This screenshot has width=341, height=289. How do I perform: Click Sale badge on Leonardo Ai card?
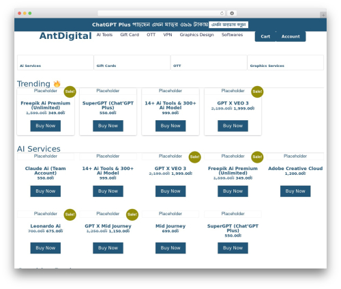70,215
